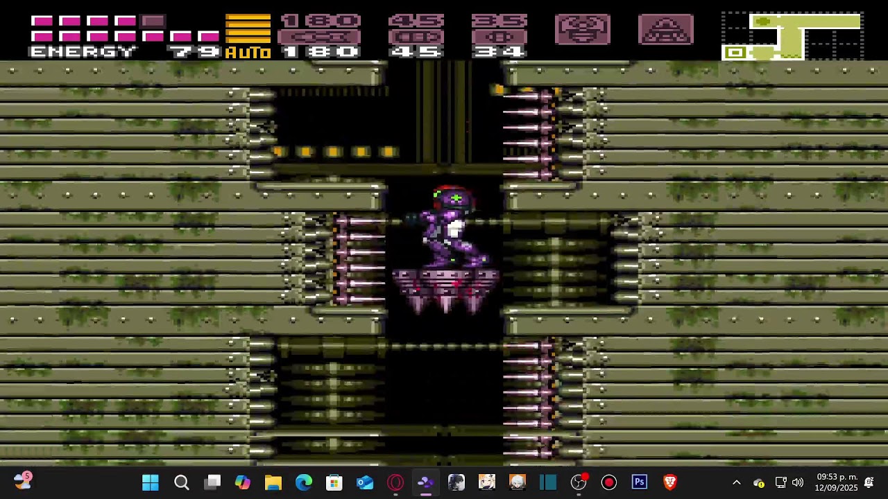Click the super missile icon in HUD

416,37
